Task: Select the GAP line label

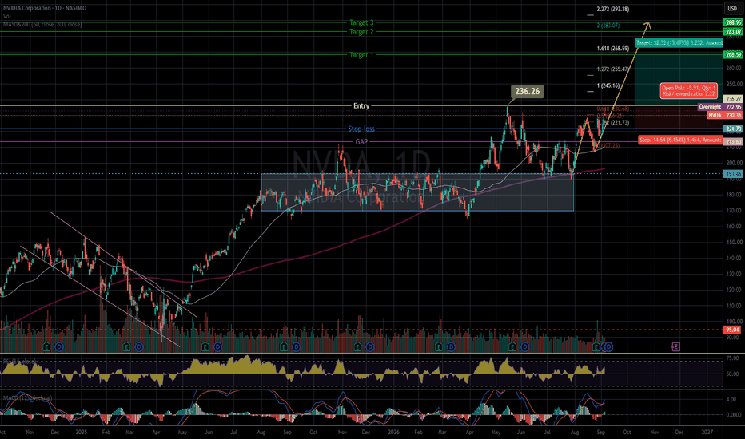Action: (x=361, y=142)
